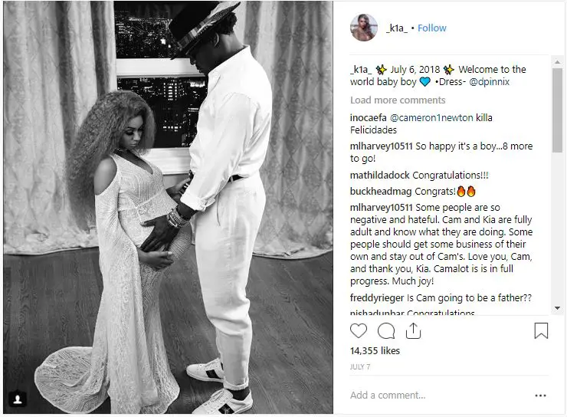This screenshot has height=417, width=567.
Task: Open the JULY 7 post timestamp
Action: click(x=360, y=366)
